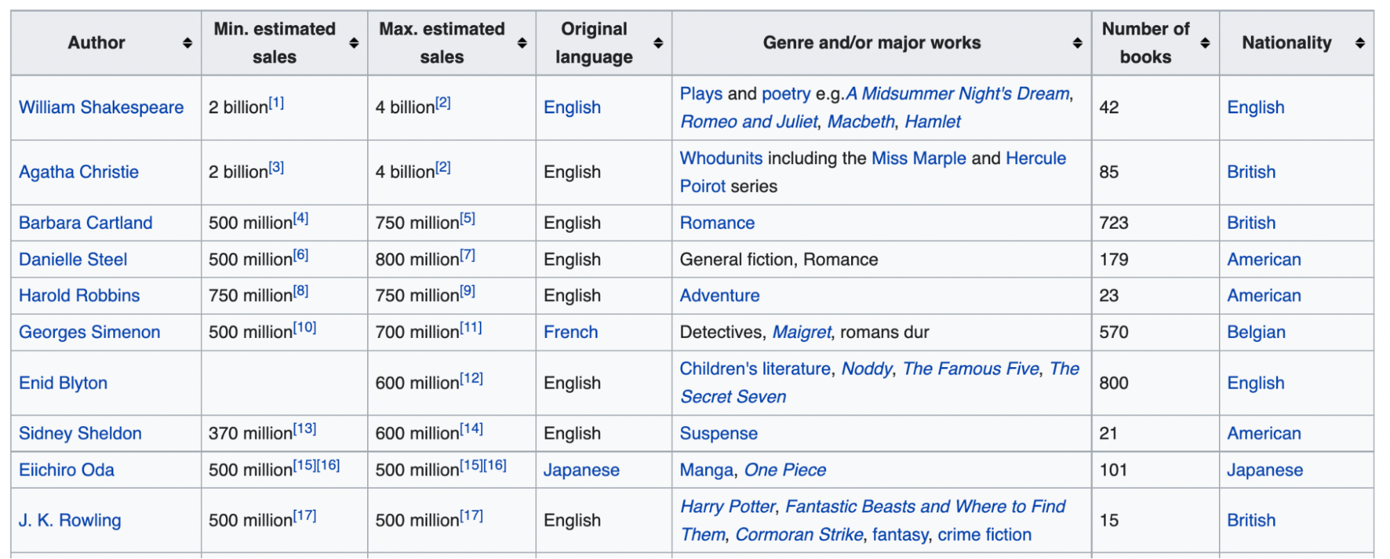Viewport: 1390px width, 559px height.
Task: Select the 570 books cell text
Action: 1113,332
